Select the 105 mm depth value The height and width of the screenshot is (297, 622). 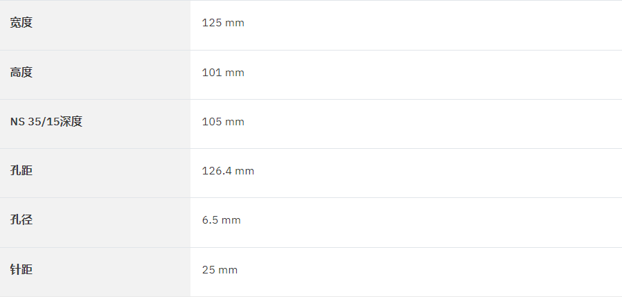point(223,122)
